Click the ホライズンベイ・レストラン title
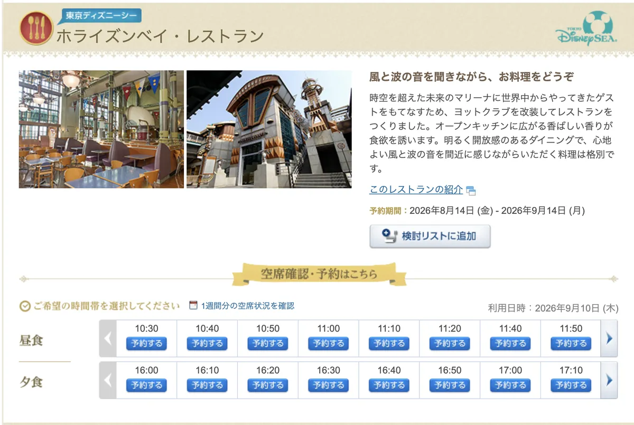The height and width of the screenshot is (425, 634). [x=160, y=36]
